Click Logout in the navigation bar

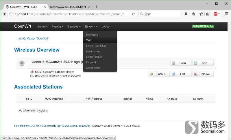[106, 27]
